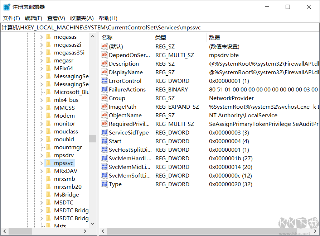320x236 pixels.
Task: Expand the mpssvc tree node
Action: (42, 163)
